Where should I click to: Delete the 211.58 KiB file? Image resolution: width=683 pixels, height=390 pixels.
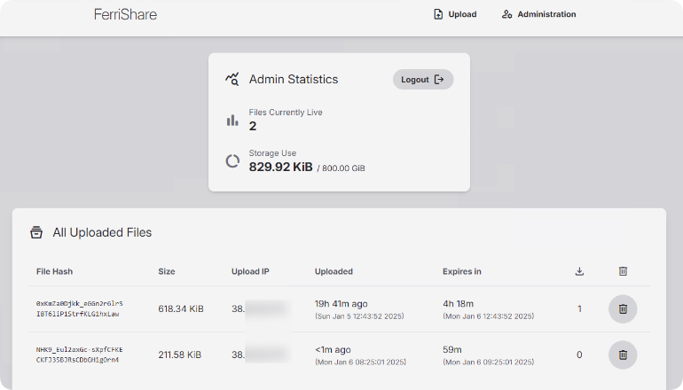(x=623, y=355)
